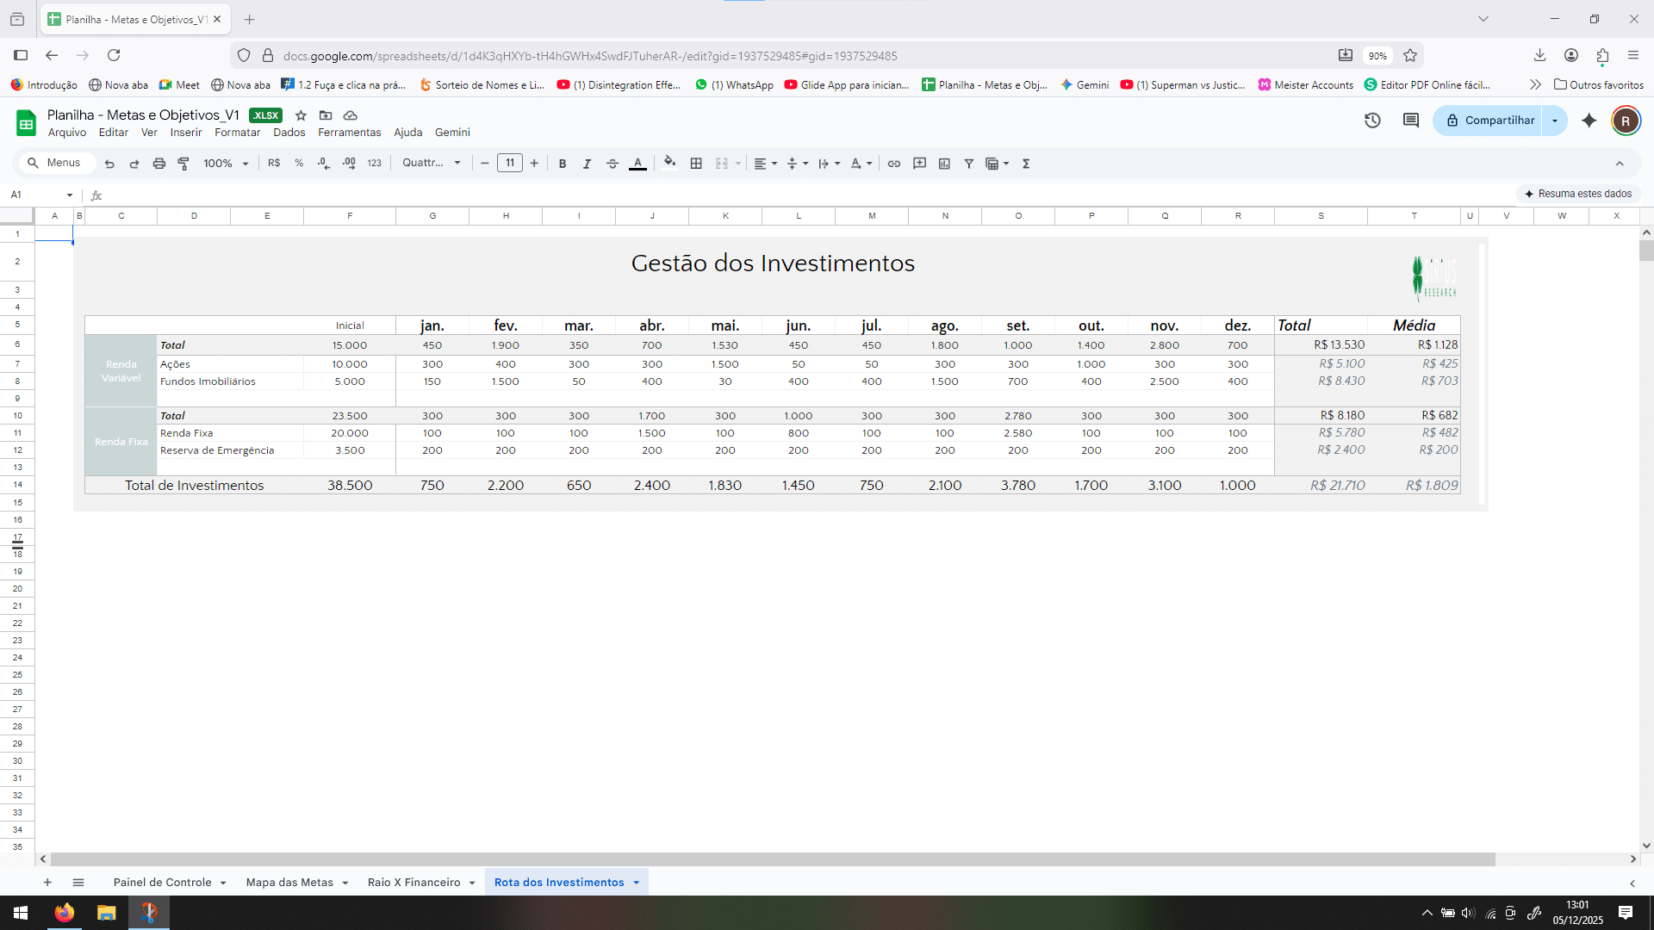Open the Formatar menu
Viewport: 1654px width, 930px height.
[x=237, y=133]
